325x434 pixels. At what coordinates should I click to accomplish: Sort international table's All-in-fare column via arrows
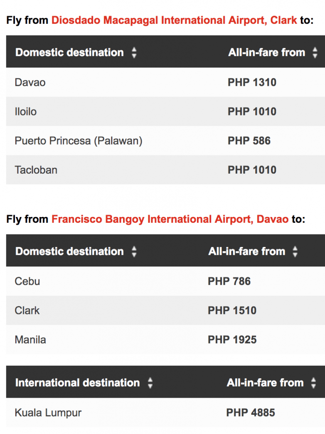[313, 383]
